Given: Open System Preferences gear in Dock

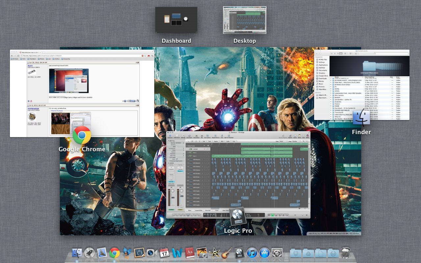Looking at the screenshot, I should pos(277,253).
